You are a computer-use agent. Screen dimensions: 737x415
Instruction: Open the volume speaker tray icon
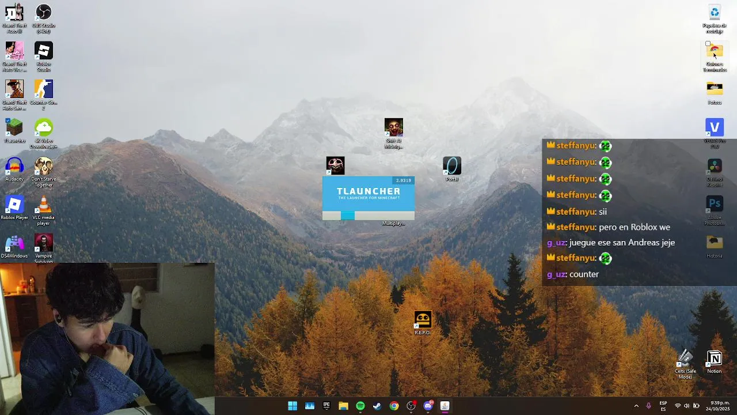tap(687, 406)
